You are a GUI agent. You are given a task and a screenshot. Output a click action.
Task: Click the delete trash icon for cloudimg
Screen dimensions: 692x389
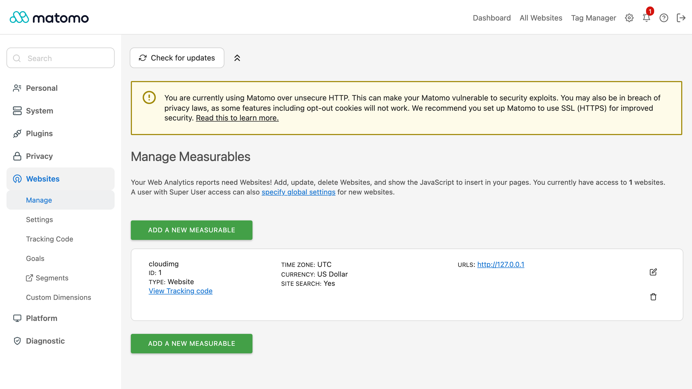coord(653,297)
